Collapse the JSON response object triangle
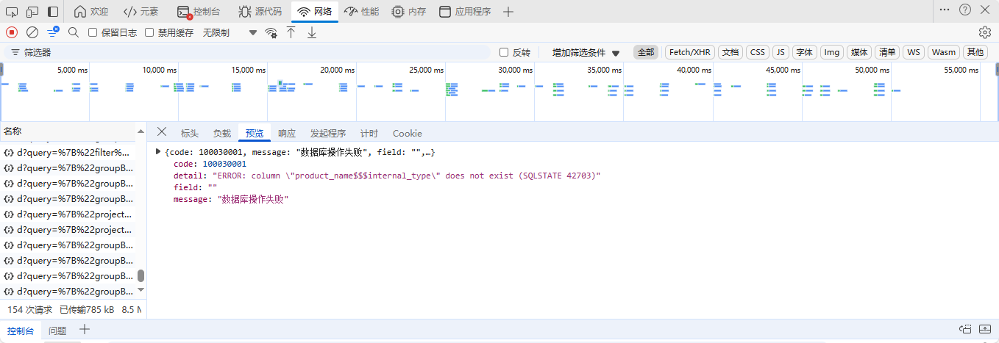The image size is (999, 343). (x=158, y=152)
